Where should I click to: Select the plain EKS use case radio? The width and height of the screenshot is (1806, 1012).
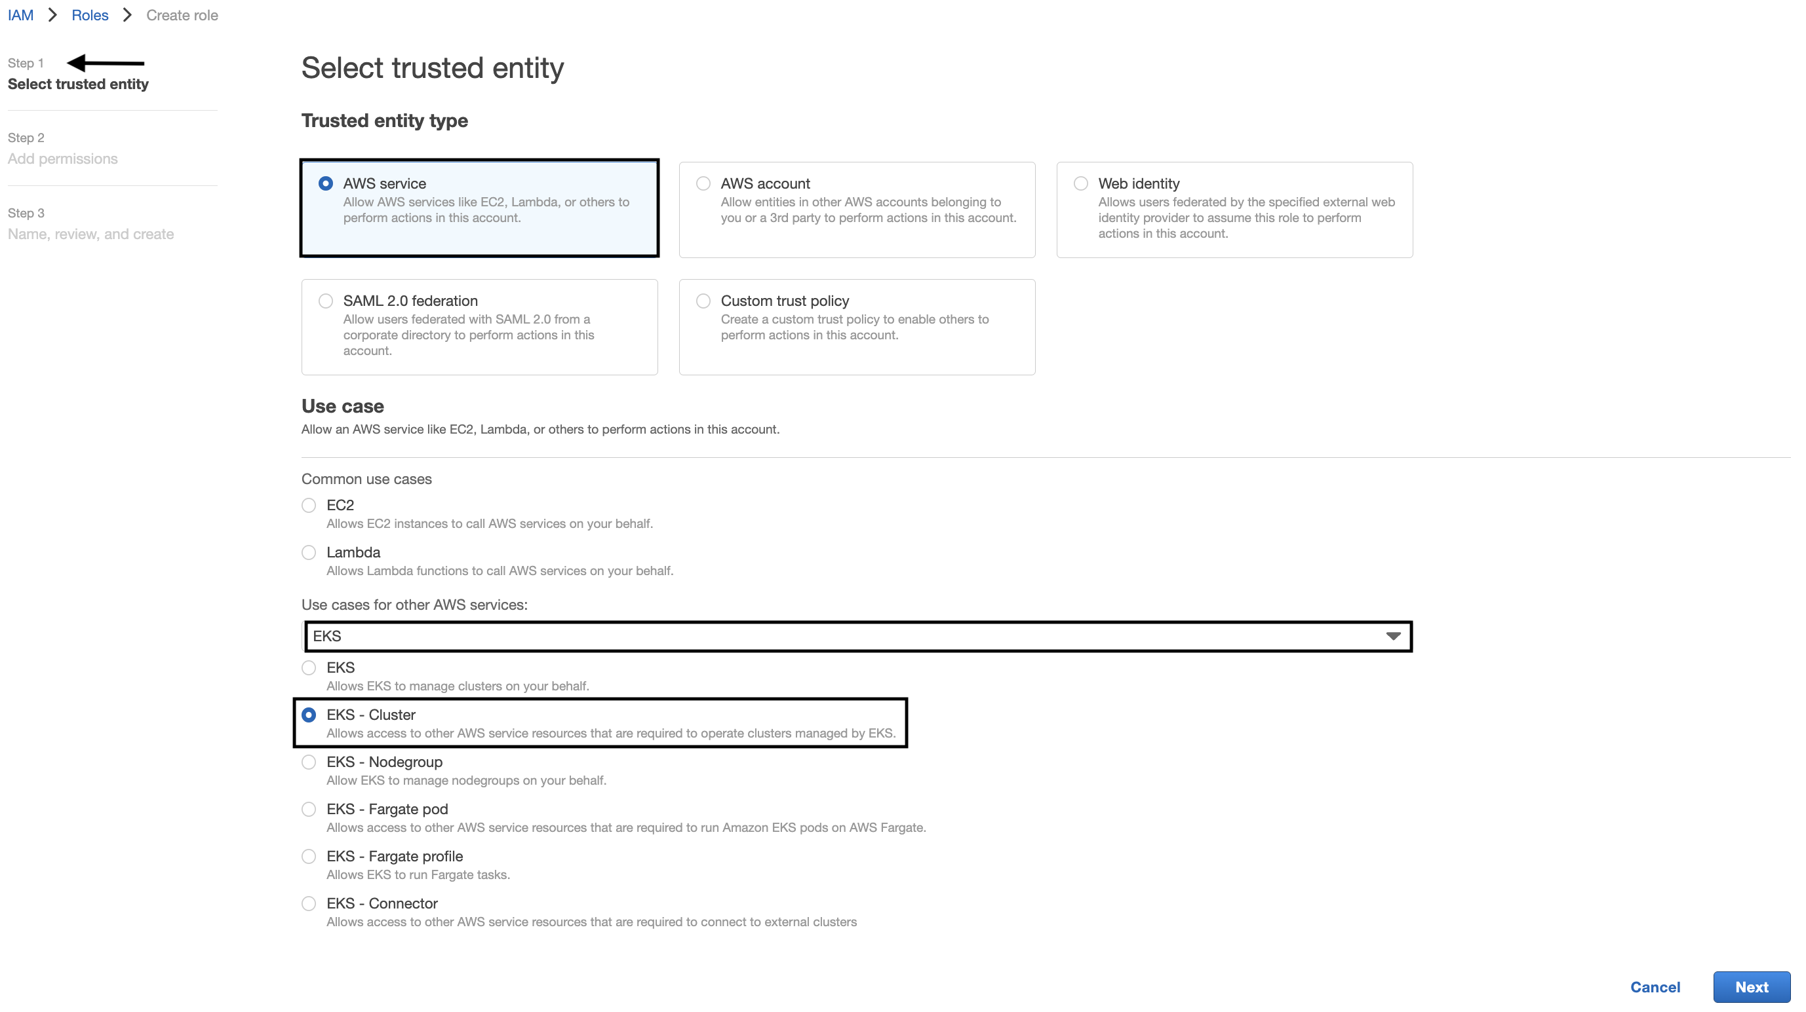coord(309,667)
